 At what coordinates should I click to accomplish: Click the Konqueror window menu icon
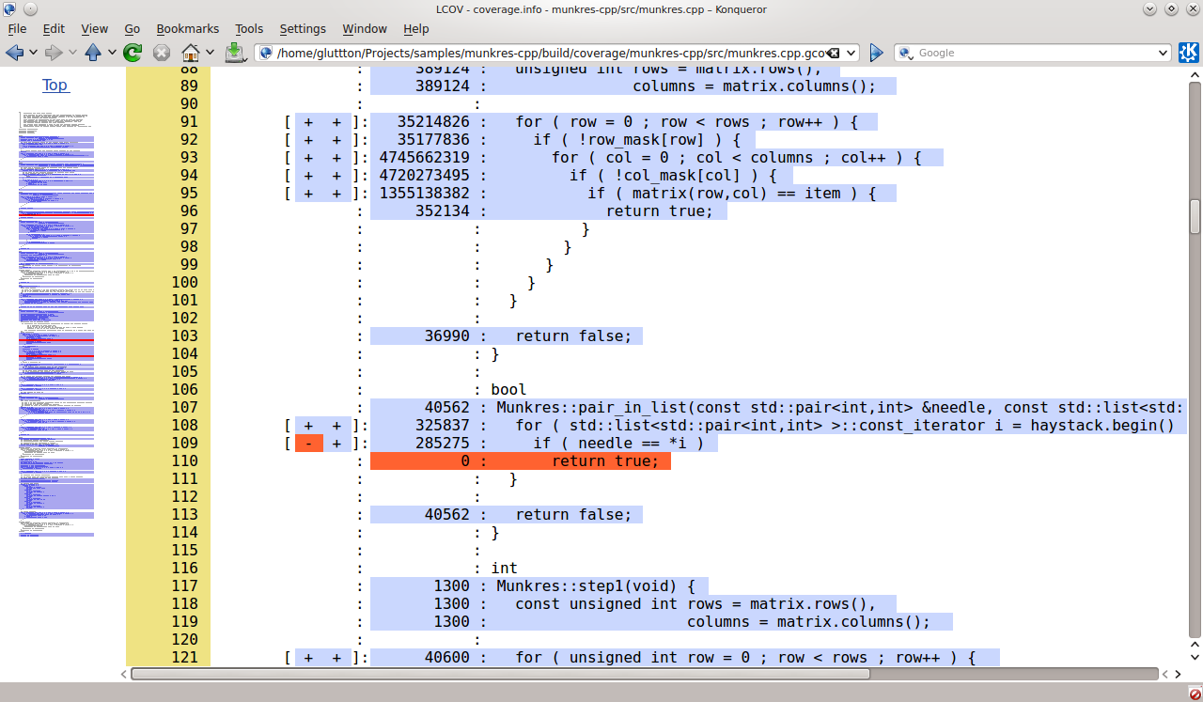(x=10, y=8)
